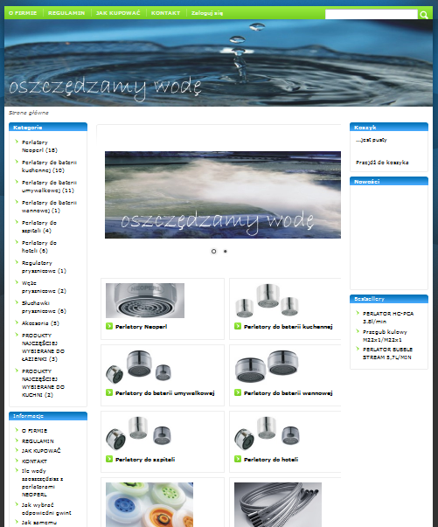
Task: Open JAK KUPOWAĆ in top menu
Action: coord(118,13)
